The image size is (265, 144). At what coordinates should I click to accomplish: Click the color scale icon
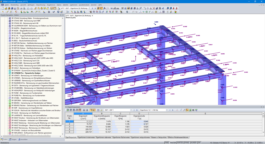click(176, 12)
